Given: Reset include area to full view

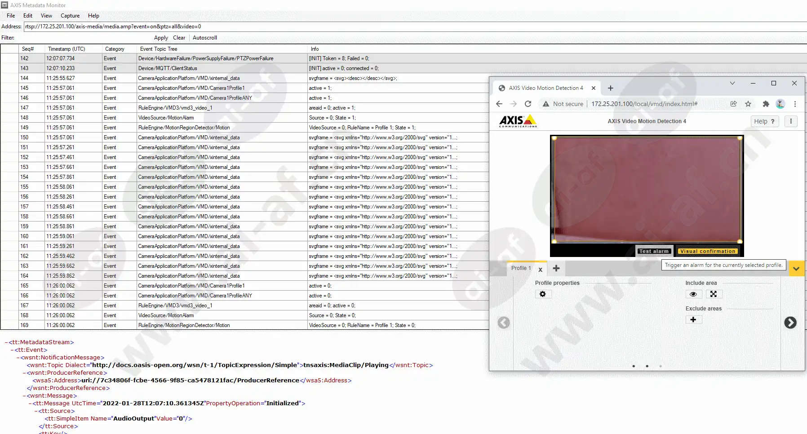Looking at the screenshot, I should pos(714,294).
